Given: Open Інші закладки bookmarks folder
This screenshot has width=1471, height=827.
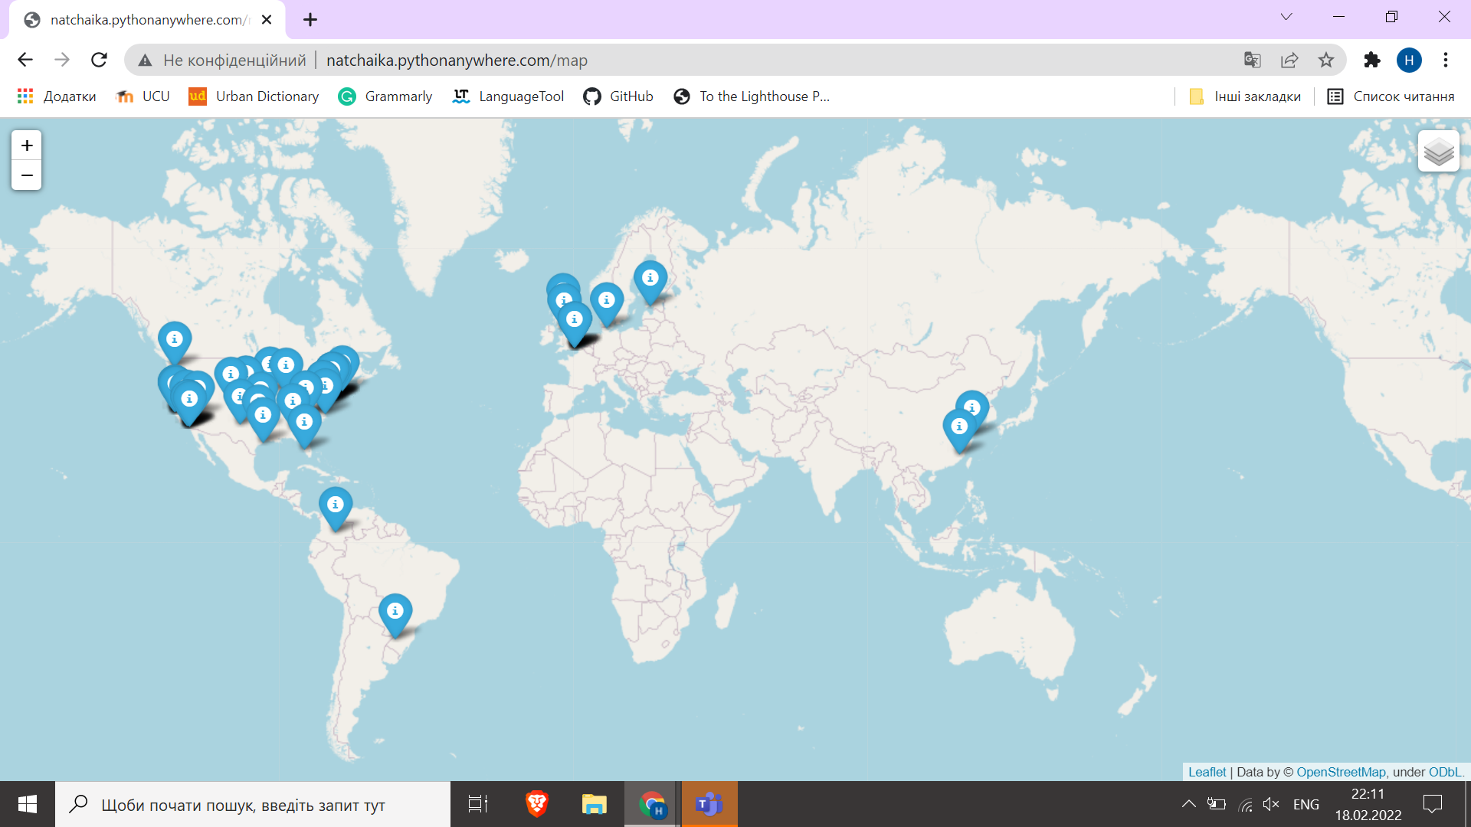Looking at the screenshot, I should pyautogui.click(x=1245, y=96).
